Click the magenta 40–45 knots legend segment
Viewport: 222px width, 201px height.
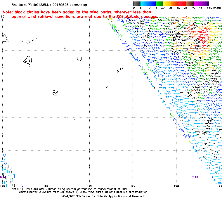pyautogui.click(x=198, y=4)
